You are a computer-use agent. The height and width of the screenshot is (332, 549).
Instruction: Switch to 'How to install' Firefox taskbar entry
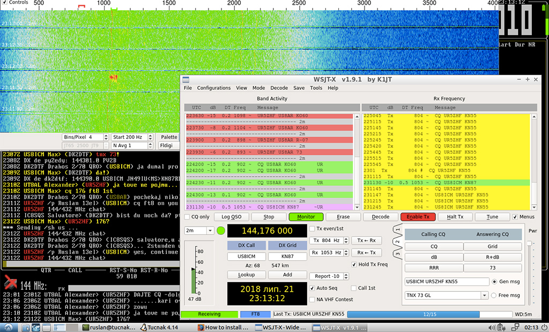[224, 328]
